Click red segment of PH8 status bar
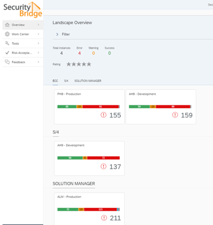Image resolution: width=213 pixels, height=225 pixels. (x=100, y=106)
